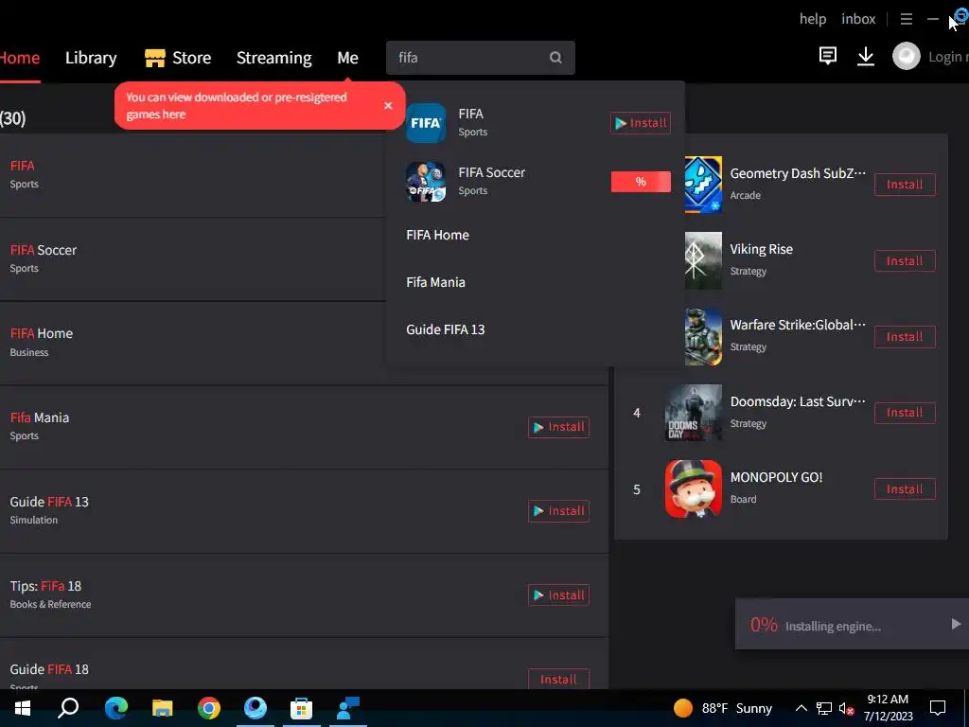Screen dimensions: 969x727
Task: Choose FIFA Home suggestion
Action: pos(437,235)
